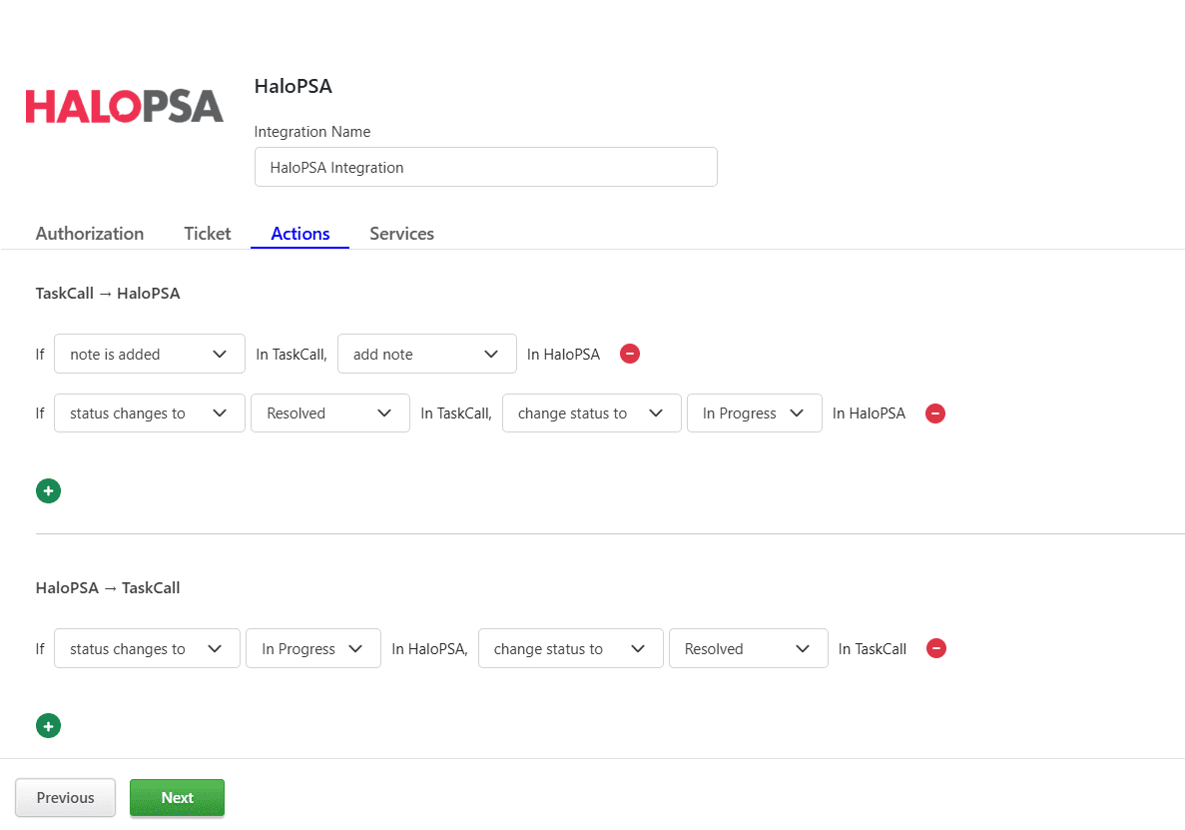
Task: Open the 'note is added' condition dropdown
Action: [150, 354]
